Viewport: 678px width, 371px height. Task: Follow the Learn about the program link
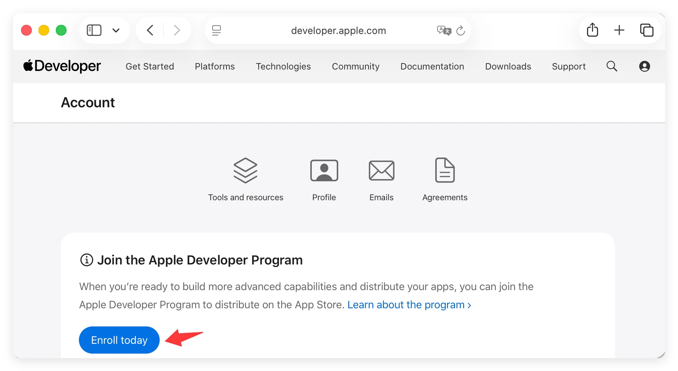pos(409,305)
